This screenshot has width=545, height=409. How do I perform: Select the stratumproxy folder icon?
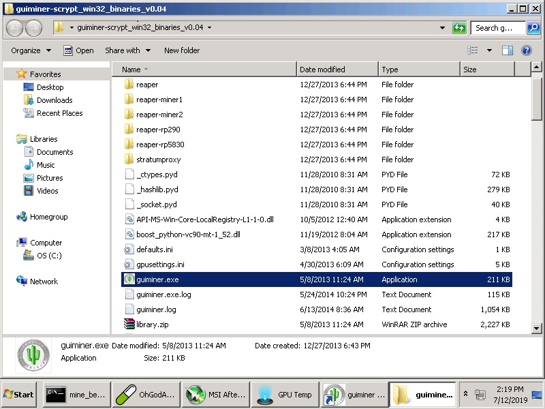coord(129,160)
